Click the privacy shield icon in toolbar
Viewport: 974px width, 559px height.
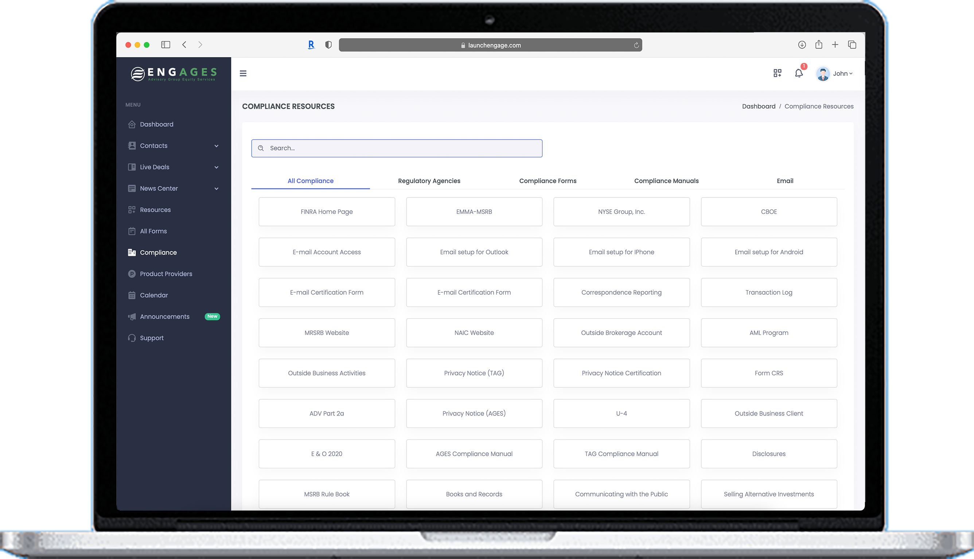pyautogui.click(x=328, y=45)
